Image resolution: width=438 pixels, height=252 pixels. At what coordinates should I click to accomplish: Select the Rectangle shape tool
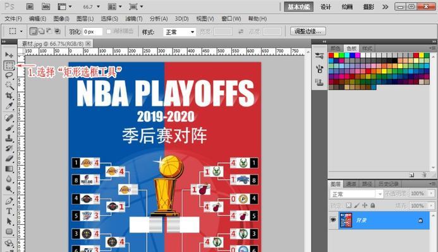click(9, 232)
